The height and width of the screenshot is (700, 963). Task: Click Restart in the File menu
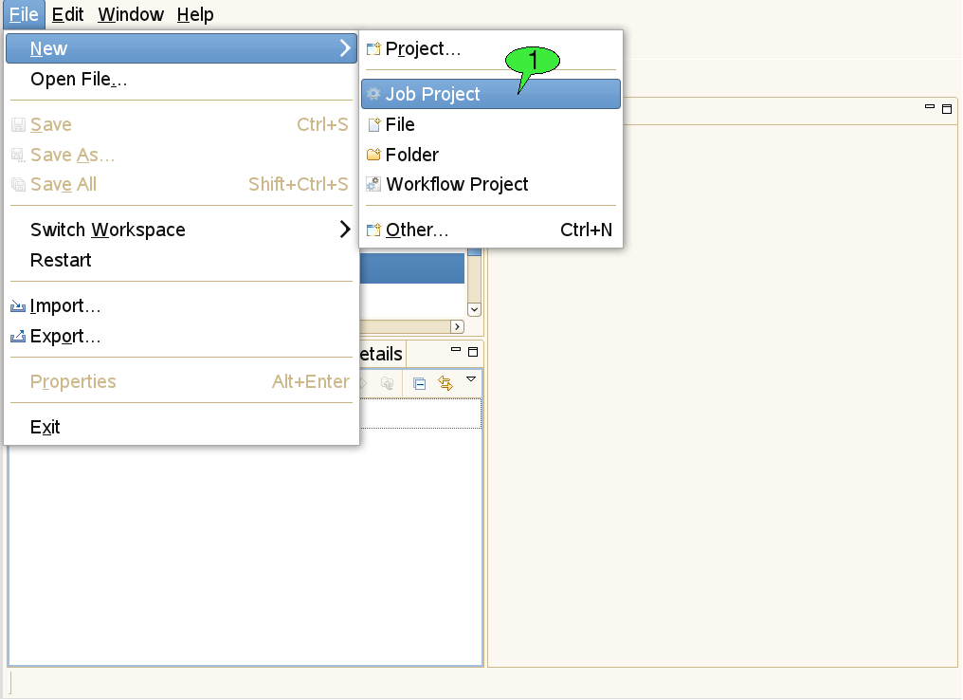click(61, 260)
